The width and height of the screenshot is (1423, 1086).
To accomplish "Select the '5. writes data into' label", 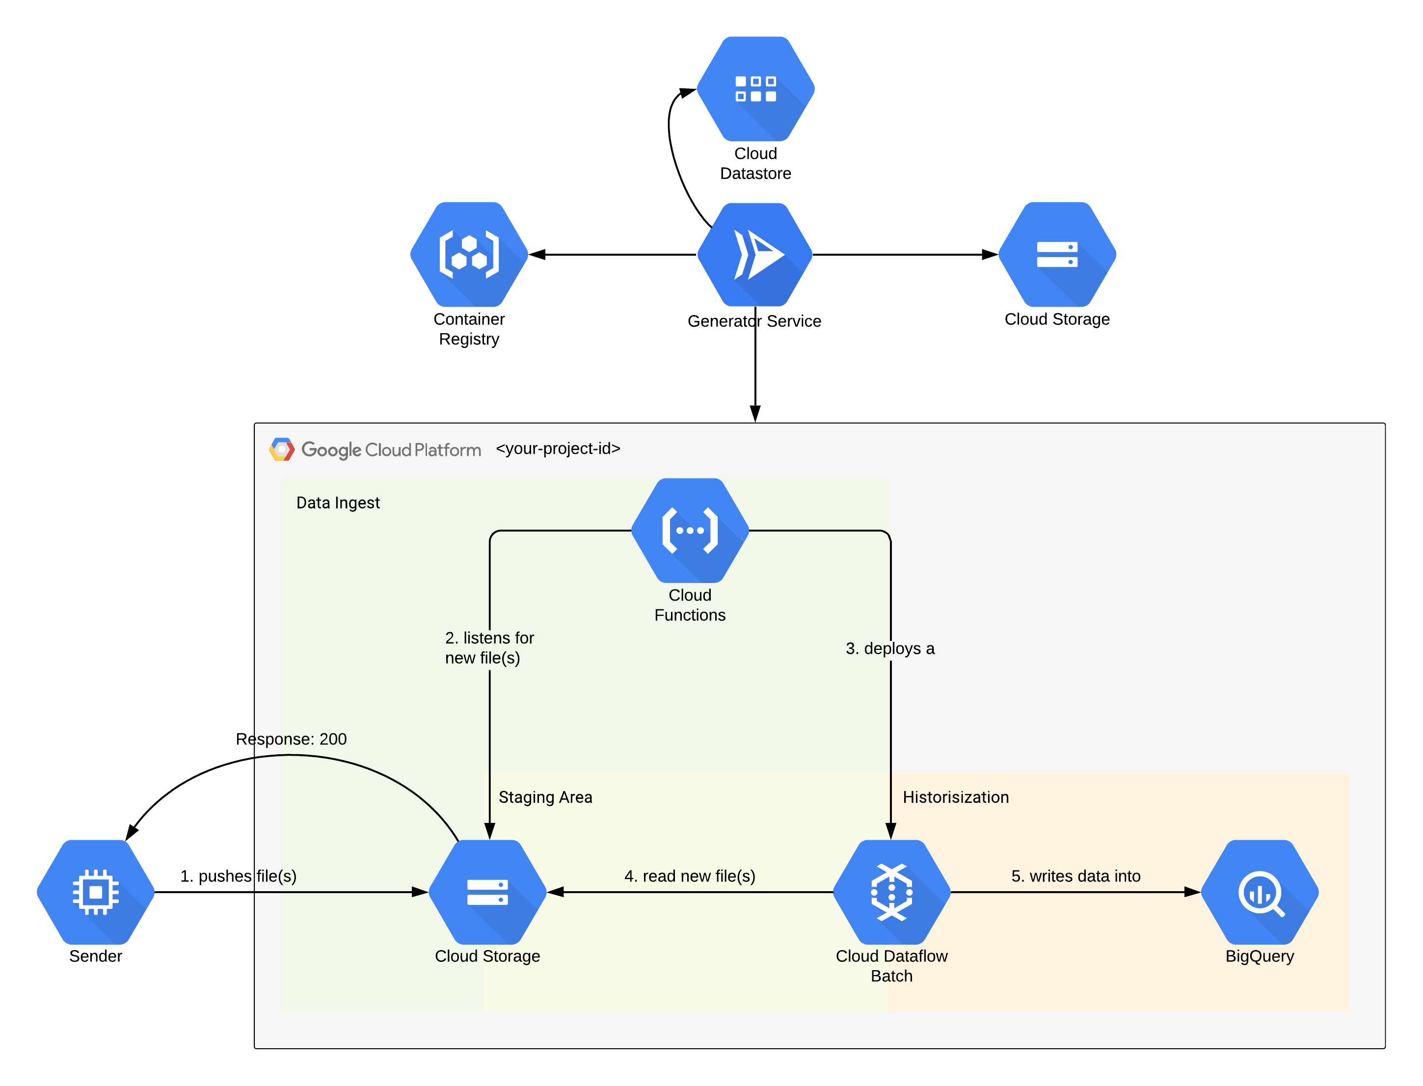I will click(1075, 876).
